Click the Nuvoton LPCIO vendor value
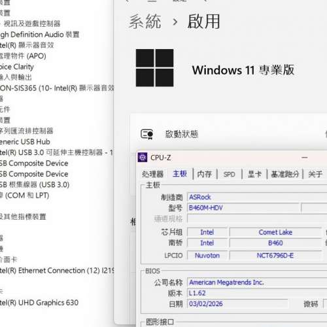Viewport: 327px width, 327px height. (x=207, y=255)
